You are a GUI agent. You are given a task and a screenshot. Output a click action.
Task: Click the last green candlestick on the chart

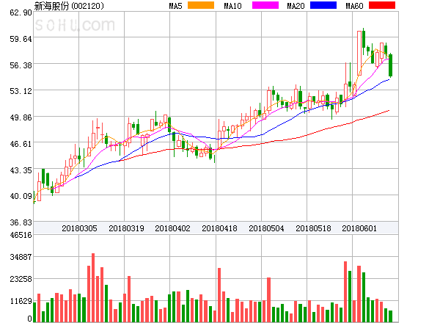point(390,65)
